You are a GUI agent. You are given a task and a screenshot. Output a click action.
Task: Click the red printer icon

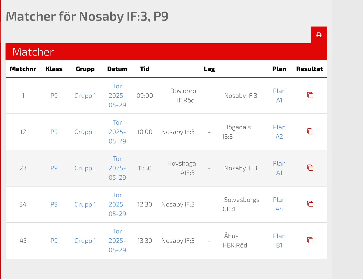click(319, 35)
